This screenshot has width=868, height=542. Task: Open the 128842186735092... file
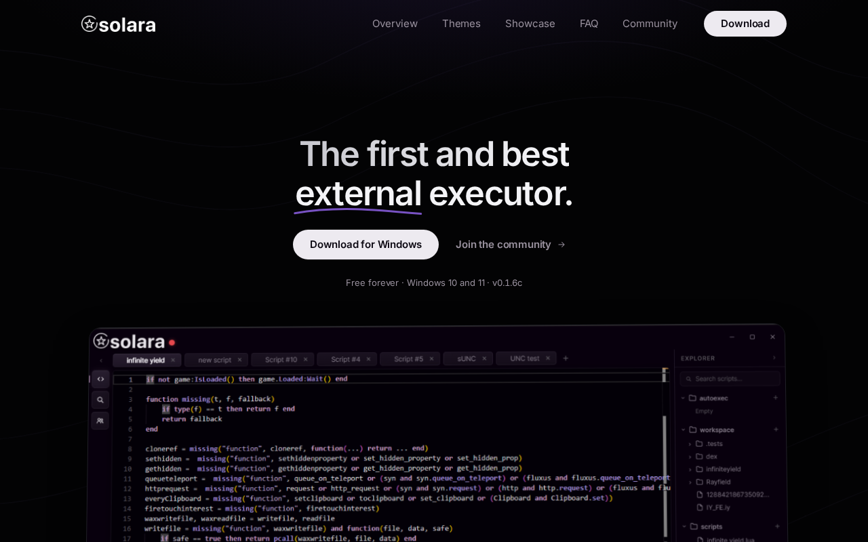[x=733, y=495]
